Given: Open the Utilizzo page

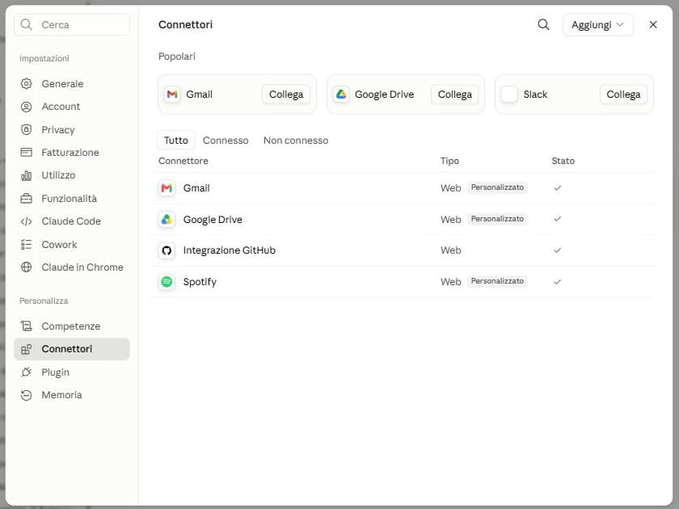Looking at the screenshot, I should pyautogui.click(x=72, y=175).
